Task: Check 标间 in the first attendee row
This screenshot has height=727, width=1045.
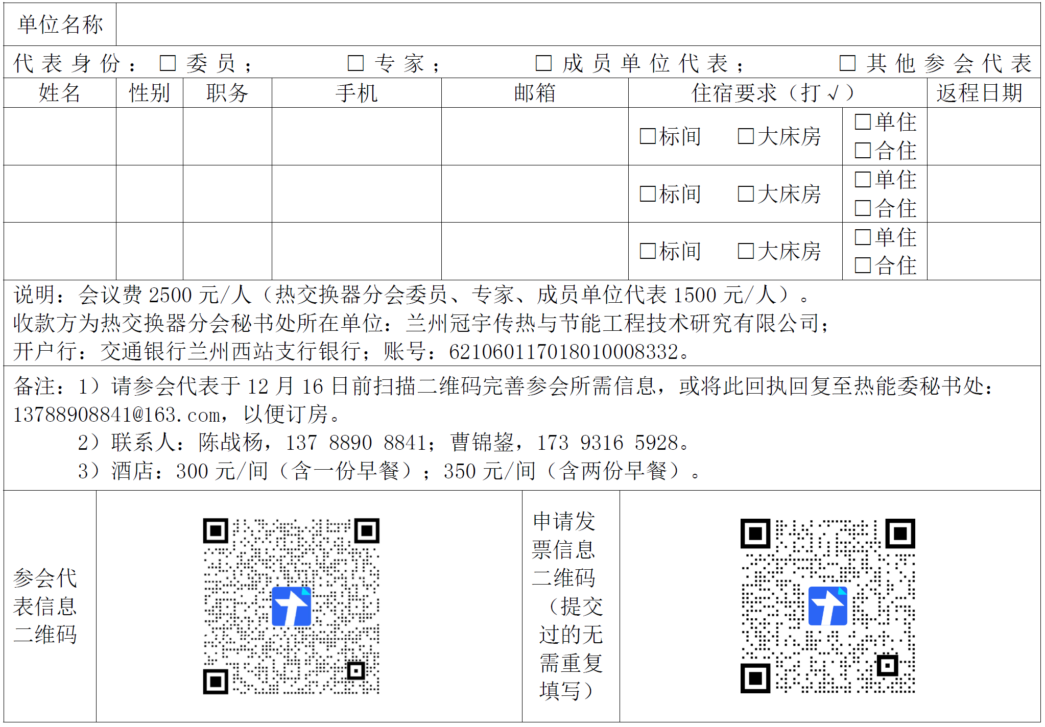Action: (648, 136)
